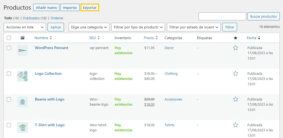Show the Todo (18) products view

[x=11, y=18]
